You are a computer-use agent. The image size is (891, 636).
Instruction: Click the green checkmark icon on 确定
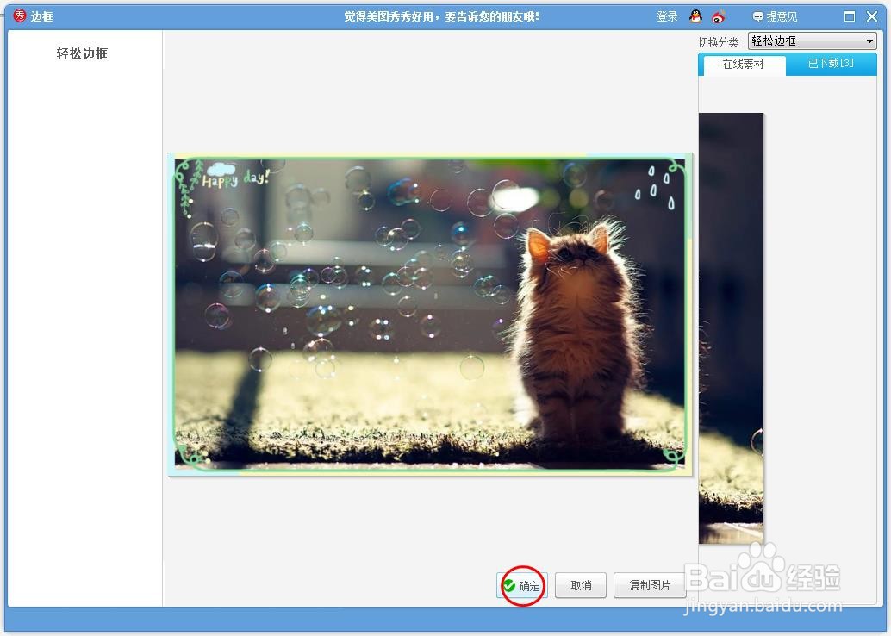click(509, 585)
